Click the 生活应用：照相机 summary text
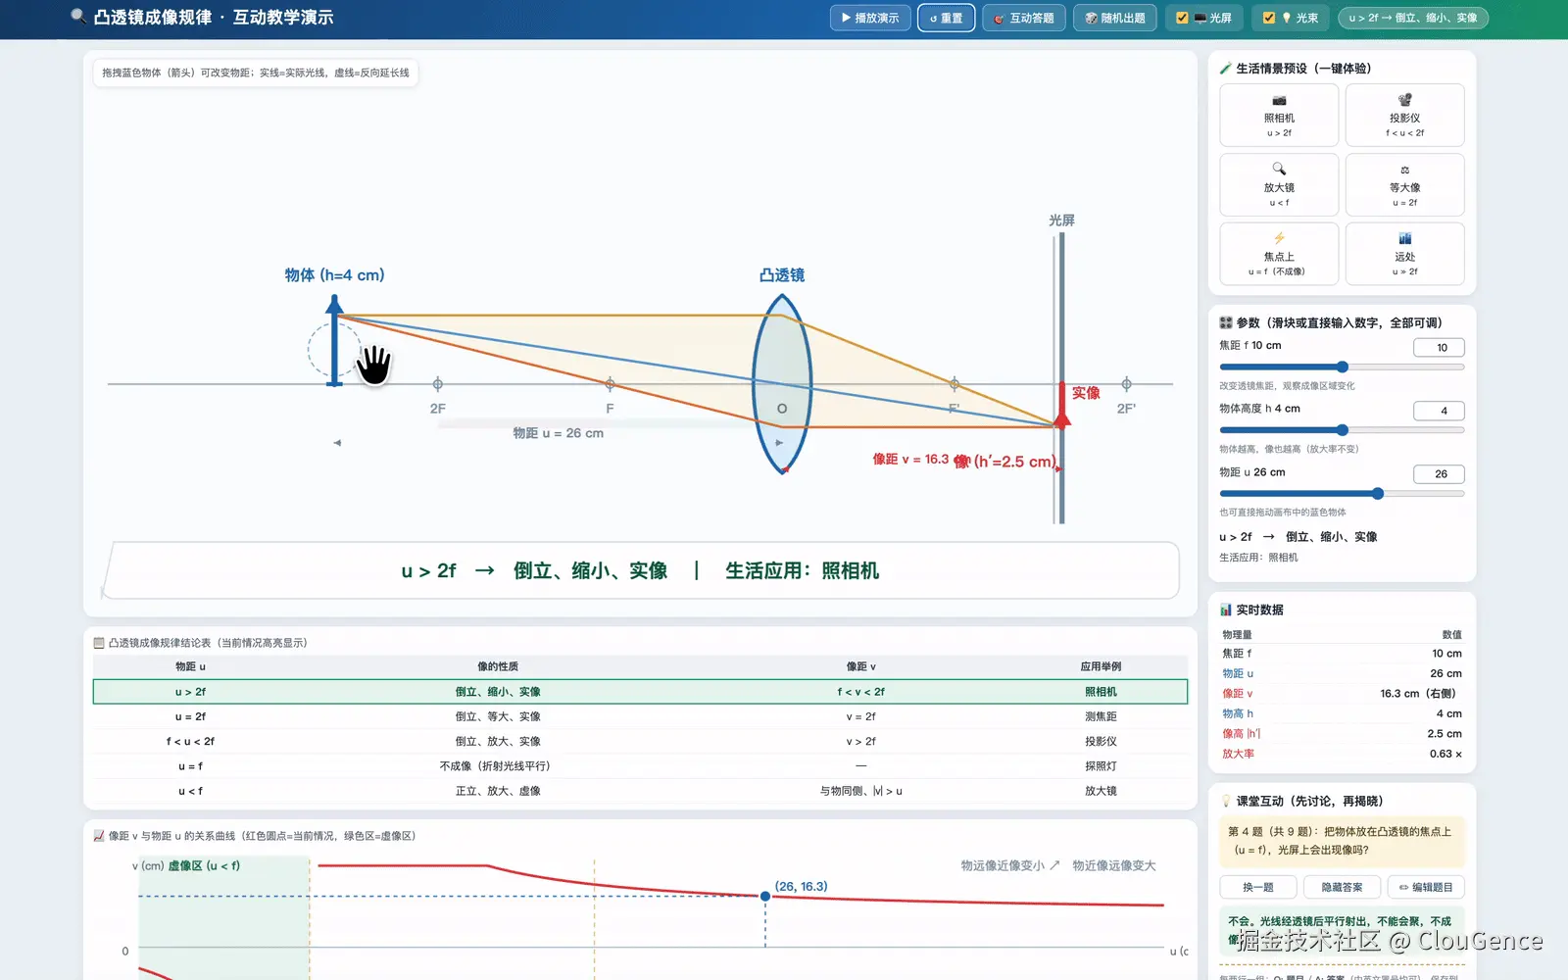Viewport: 1568px width, 980px height. [x=802, y=570]
